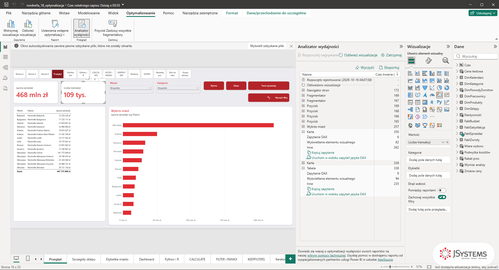Viewport: 499px width, 270px height.
Task: Select the treemap visual icon
Action: tap(410, 95)
